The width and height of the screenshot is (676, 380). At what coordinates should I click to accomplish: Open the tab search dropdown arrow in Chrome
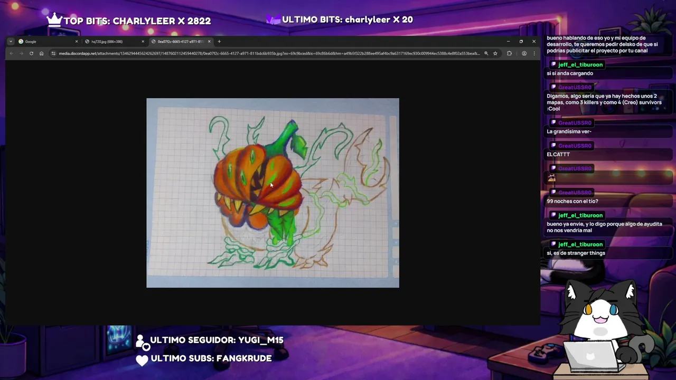click(11, 42)
